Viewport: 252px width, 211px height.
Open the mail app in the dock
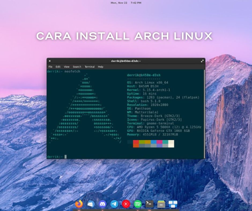click(91, 204)
